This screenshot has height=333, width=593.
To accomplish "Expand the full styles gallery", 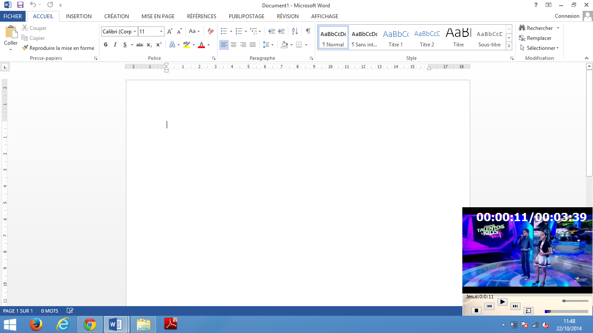I will [509, 46].
